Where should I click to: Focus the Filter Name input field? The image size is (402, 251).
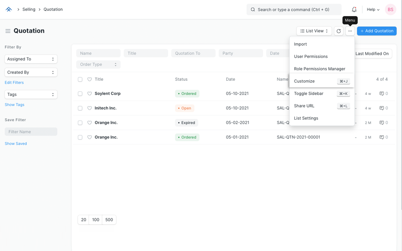31,132
